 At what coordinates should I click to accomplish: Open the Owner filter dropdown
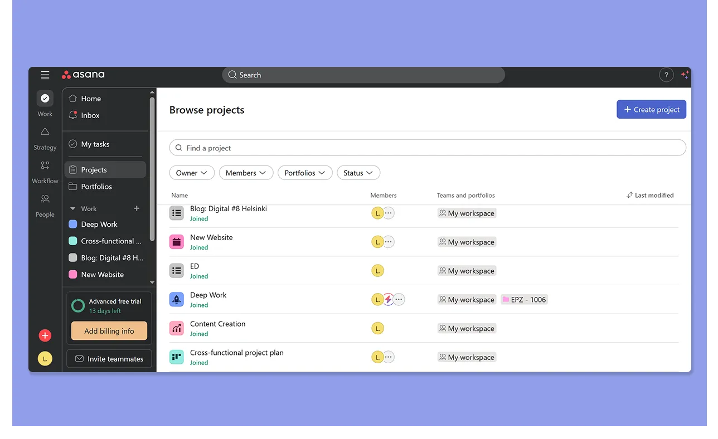[192, 173]
